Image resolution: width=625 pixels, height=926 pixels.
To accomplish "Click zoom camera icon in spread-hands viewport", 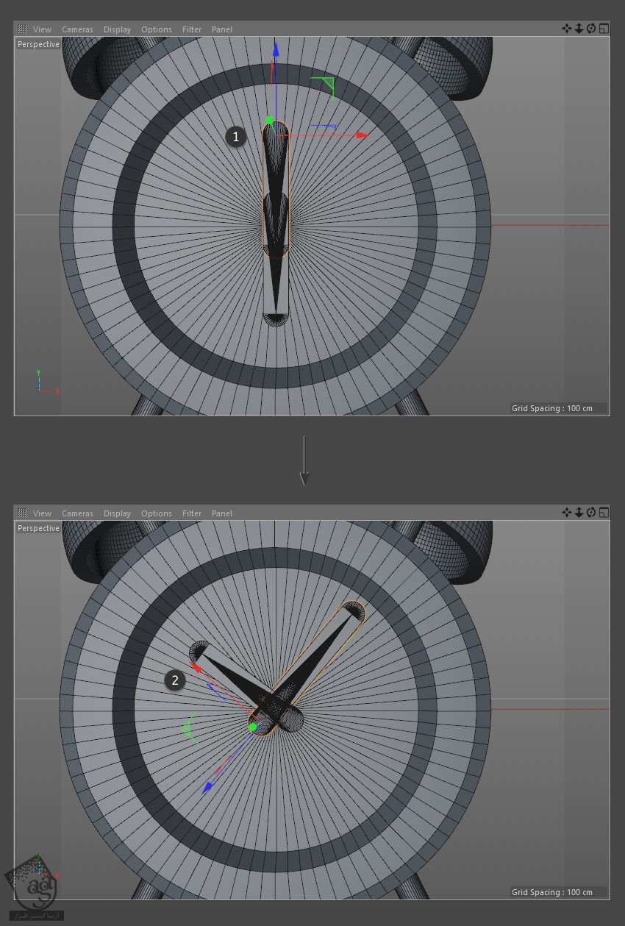I will pyautogui.click(x=579, y=513).
